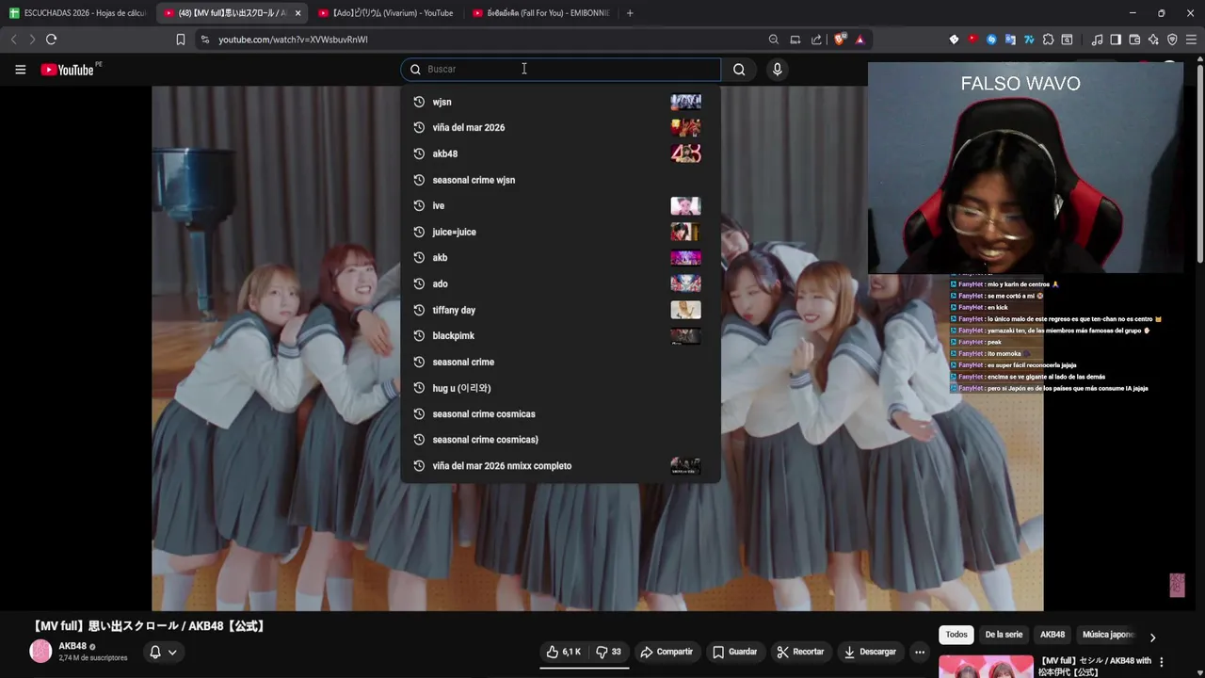Show next category chips arrow
Screen dimensions: 1205x678
1152,637
